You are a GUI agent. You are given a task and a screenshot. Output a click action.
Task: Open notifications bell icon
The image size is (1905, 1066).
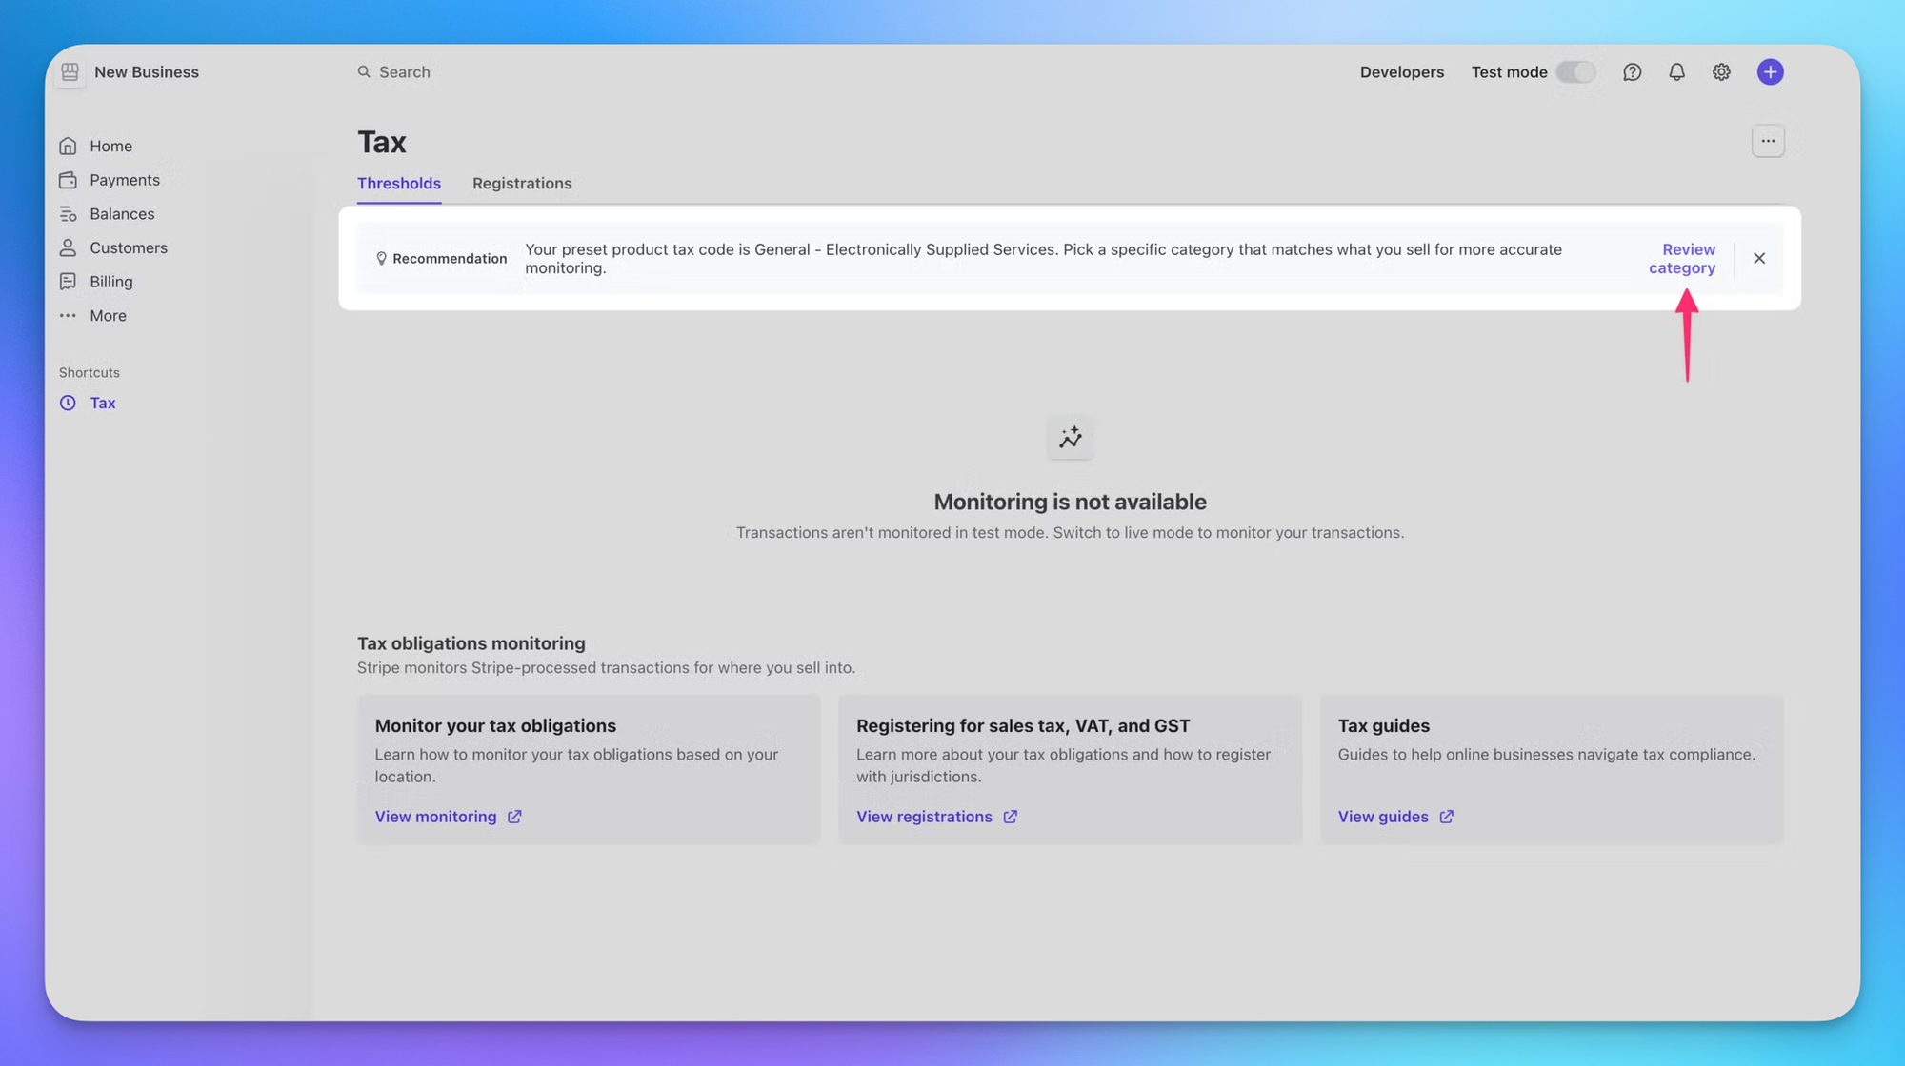pyautogui.click(x=1676, y=72)
